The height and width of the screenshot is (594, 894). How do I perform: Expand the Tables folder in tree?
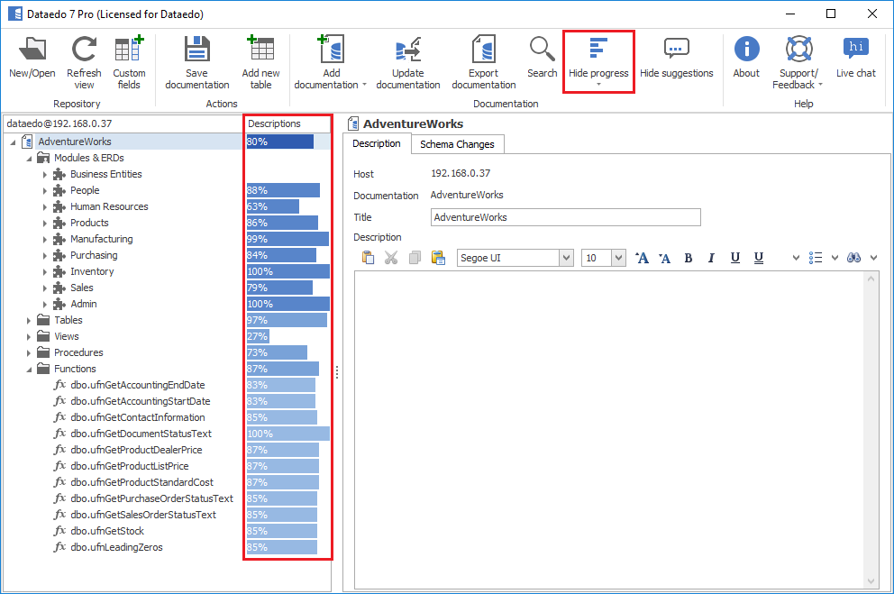pyautogui.click(x=29, y=320)
